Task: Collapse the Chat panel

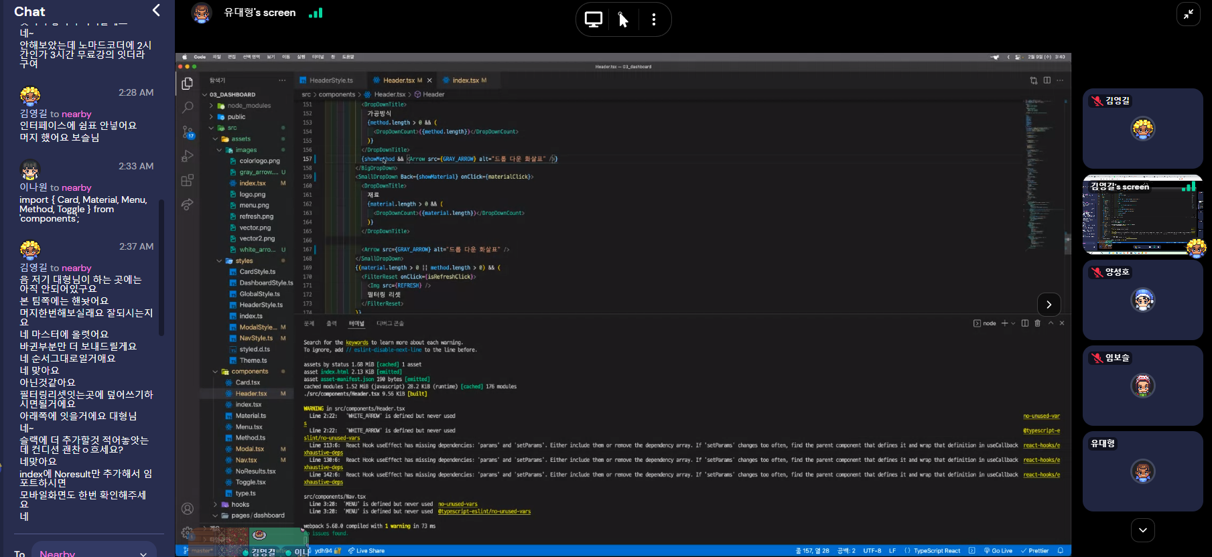Action: tap(156, 10)
